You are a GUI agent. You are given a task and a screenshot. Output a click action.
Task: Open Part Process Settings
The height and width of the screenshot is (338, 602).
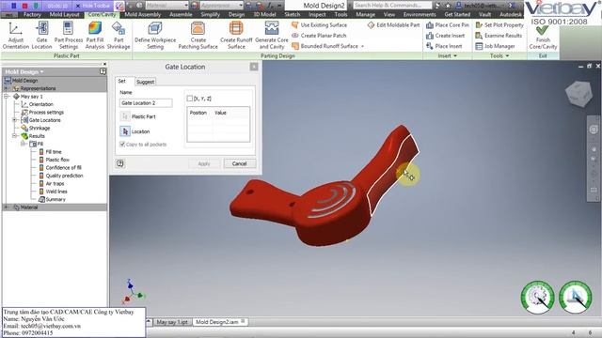(x=69, y=36)
